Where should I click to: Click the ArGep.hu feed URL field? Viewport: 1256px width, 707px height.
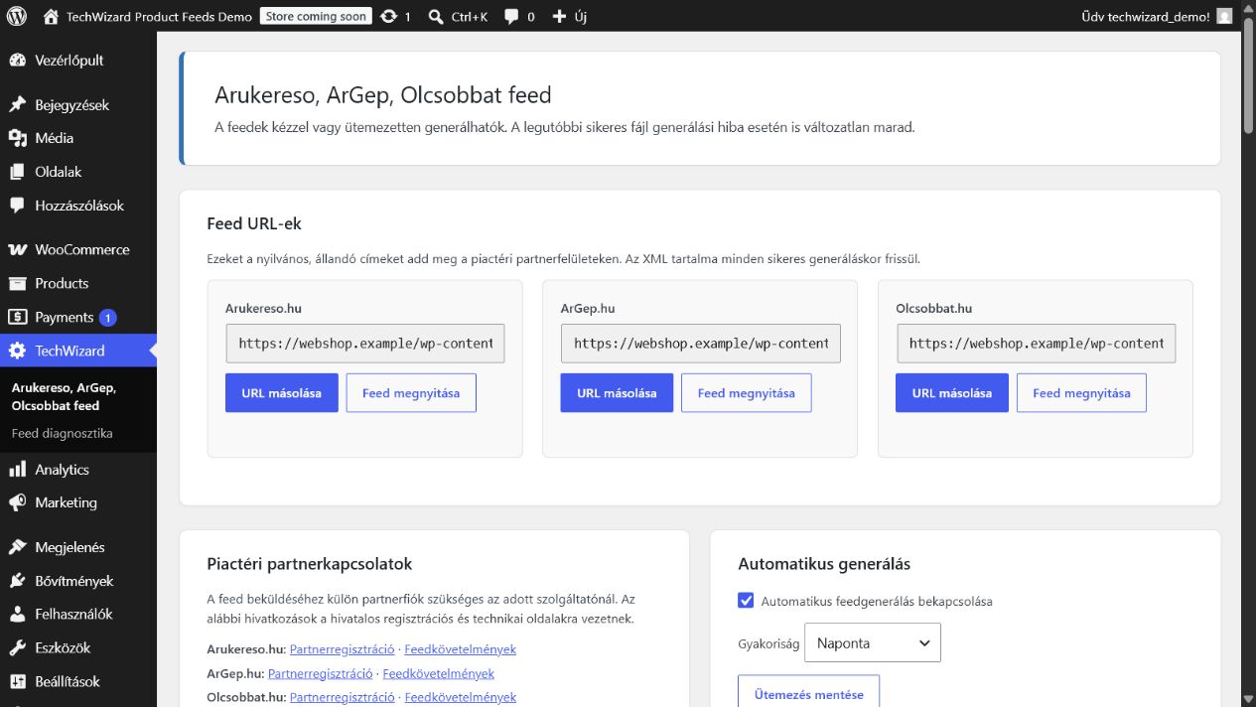click(701, 344)
